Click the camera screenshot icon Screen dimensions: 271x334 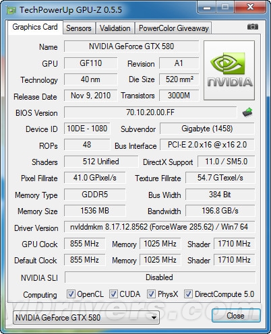coord(253,27)
